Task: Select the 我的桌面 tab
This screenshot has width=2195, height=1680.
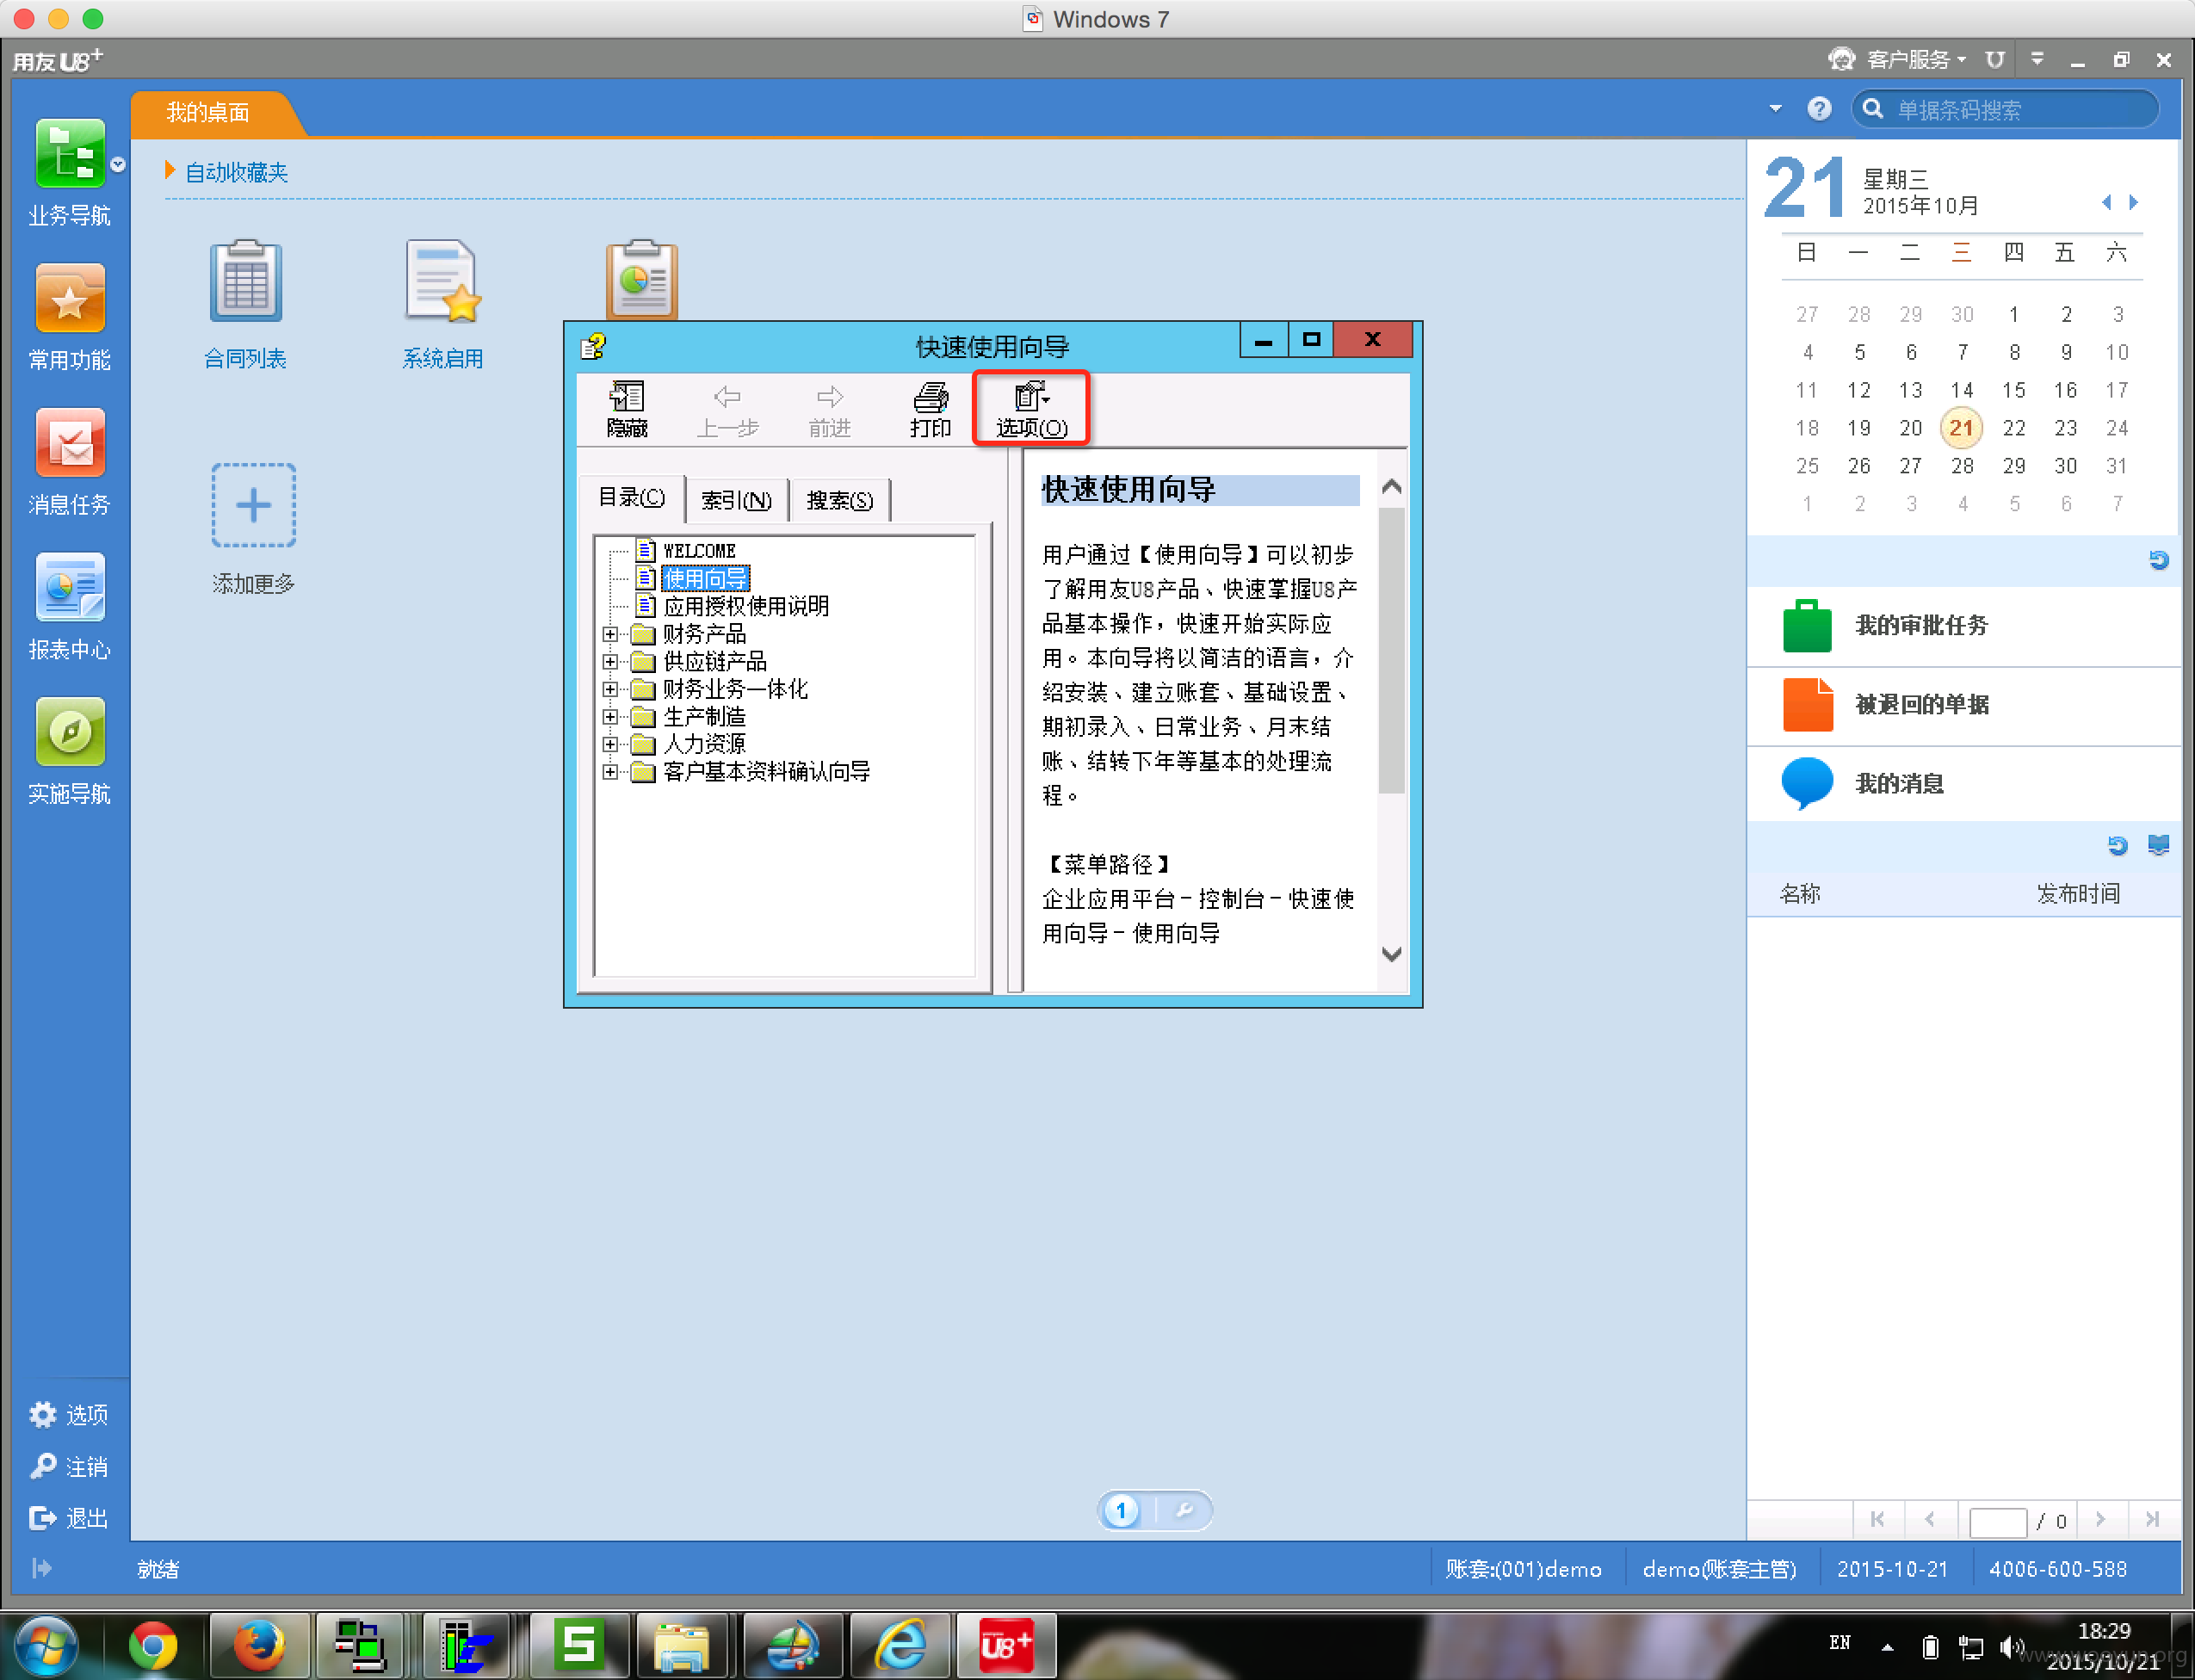Action: click(x=208, y=113)
